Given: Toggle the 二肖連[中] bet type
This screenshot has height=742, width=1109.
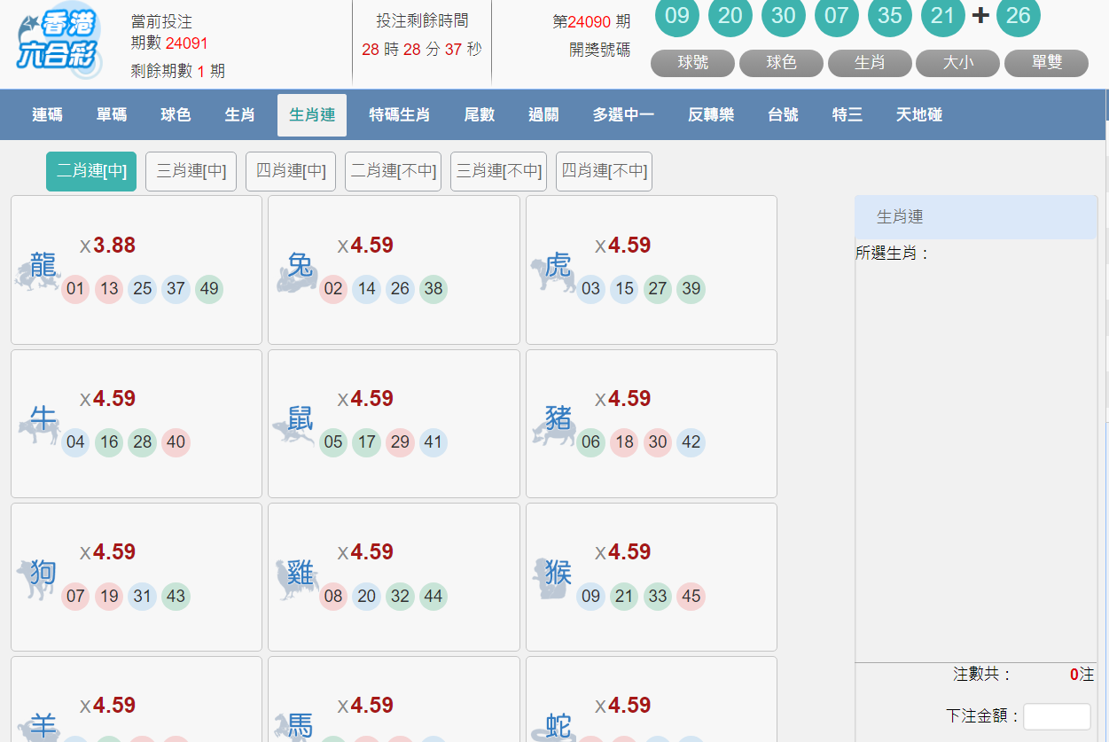Looking at the screenshot, I should [91, 171].
